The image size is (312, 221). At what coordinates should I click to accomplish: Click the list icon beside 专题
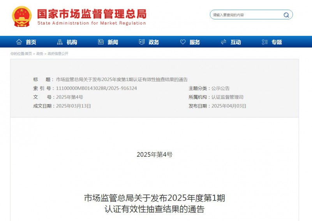click(264, 42)
